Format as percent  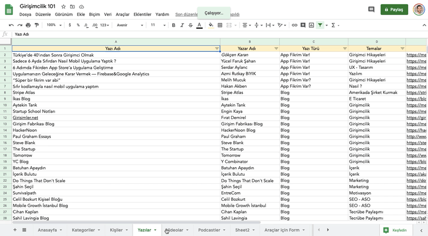pos(78,25)
